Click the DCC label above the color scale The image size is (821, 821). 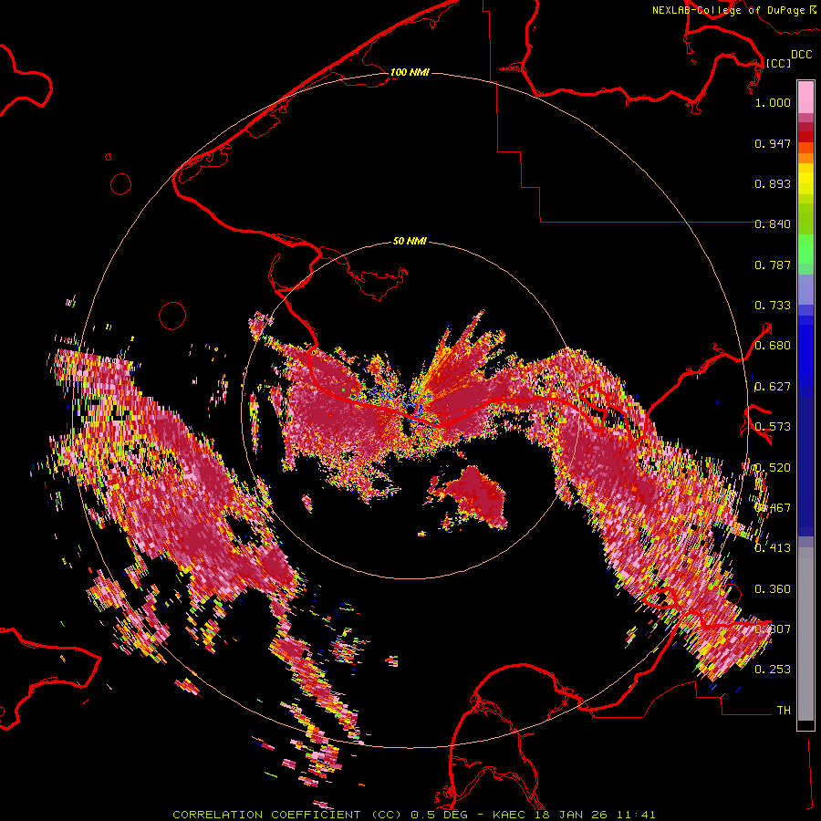801,55
